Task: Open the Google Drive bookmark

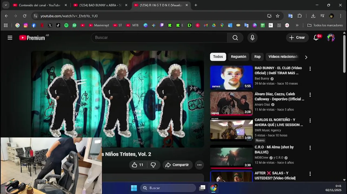Action: (214, 25)
